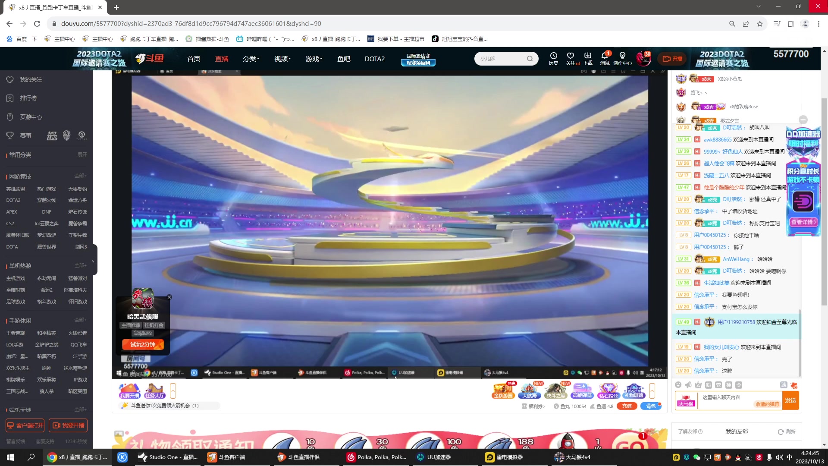Click the 下载 download icon
This screenshot has width=828, height=466.
coord(587,58)
